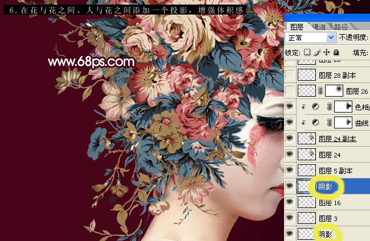Switch to the 通道 tab
Screen dimensions: 370x241
[x=319, y=27]
